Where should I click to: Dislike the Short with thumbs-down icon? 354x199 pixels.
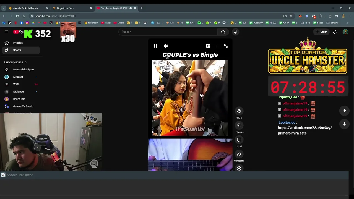click(239, 125)
